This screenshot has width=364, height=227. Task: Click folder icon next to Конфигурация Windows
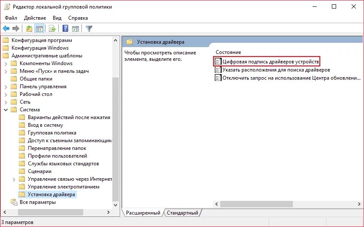[6, 48]
